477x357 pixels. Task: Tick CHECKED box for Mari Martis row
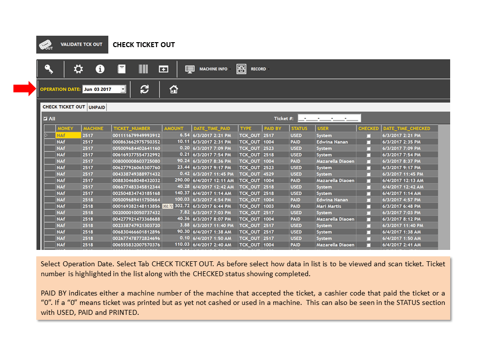point(368,206)
